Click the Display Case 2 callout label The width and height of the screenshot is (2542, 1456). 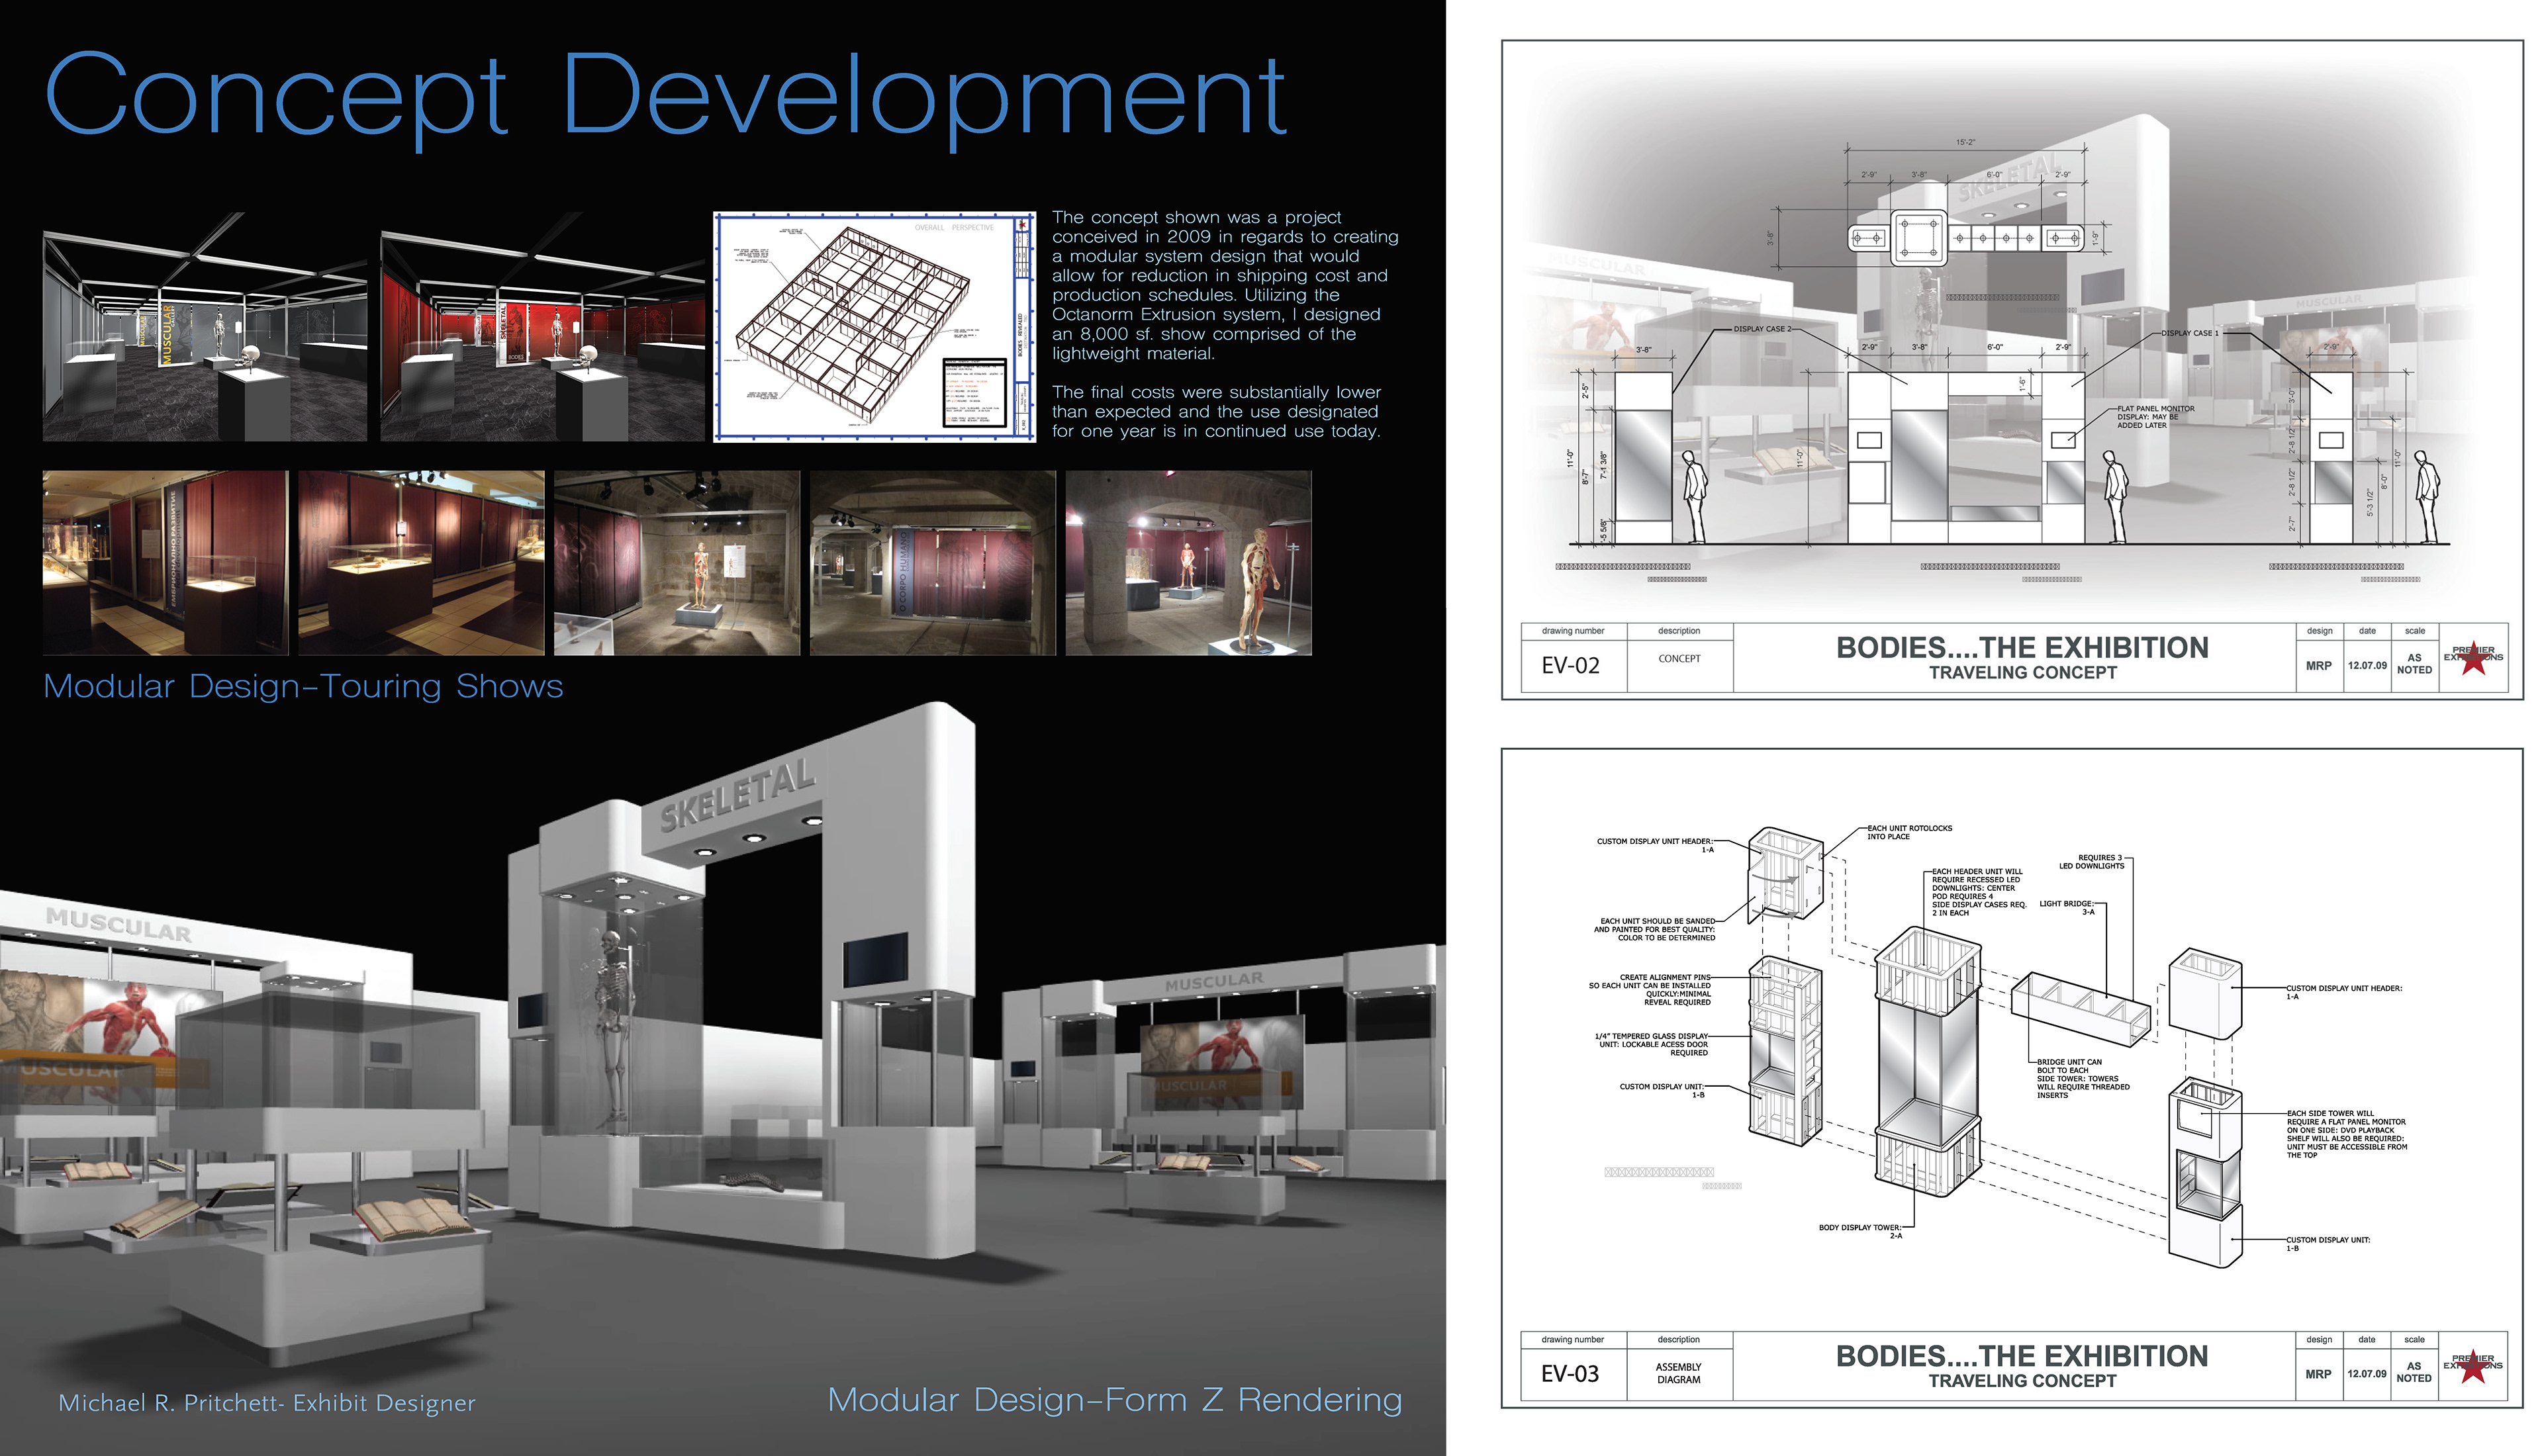1763,329
